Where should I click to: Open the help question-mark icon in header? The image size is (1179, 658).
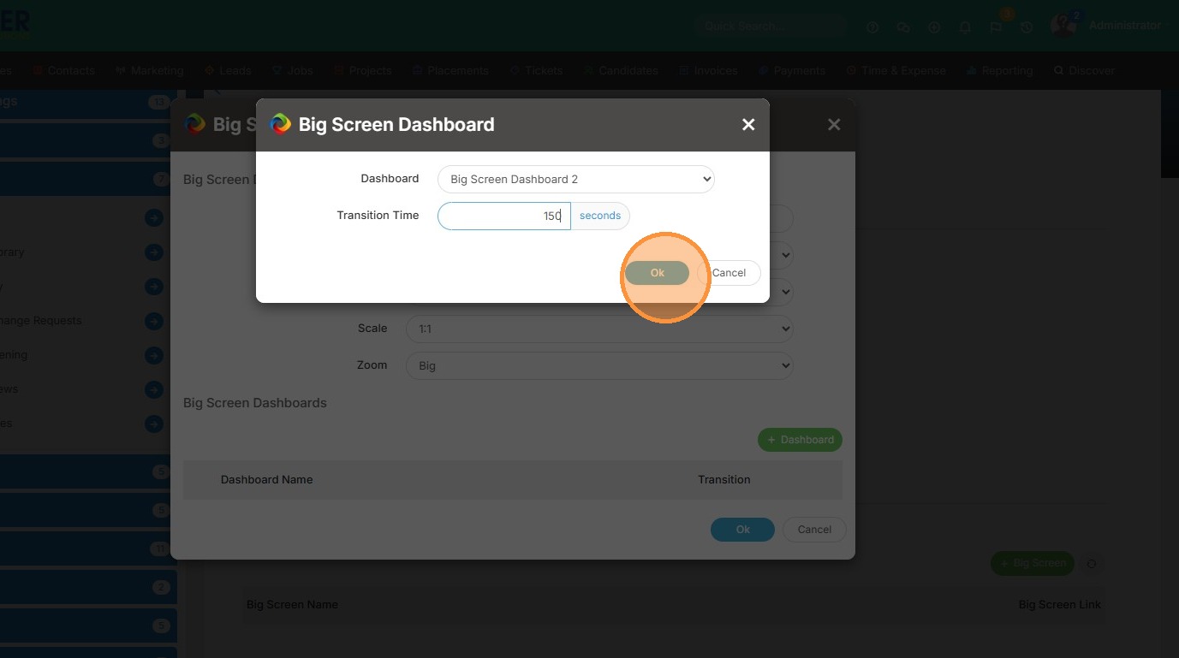point(872,27)
